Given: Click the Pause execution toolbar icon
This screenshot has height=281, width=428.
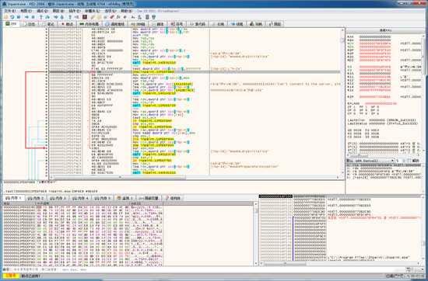Looking at the screenshot, I should point(33,17).
